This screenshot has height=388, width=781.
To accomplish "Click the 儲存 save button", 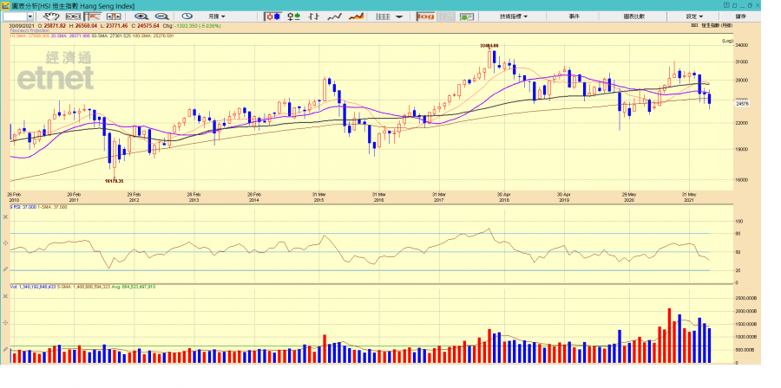I will coord(740,16).
